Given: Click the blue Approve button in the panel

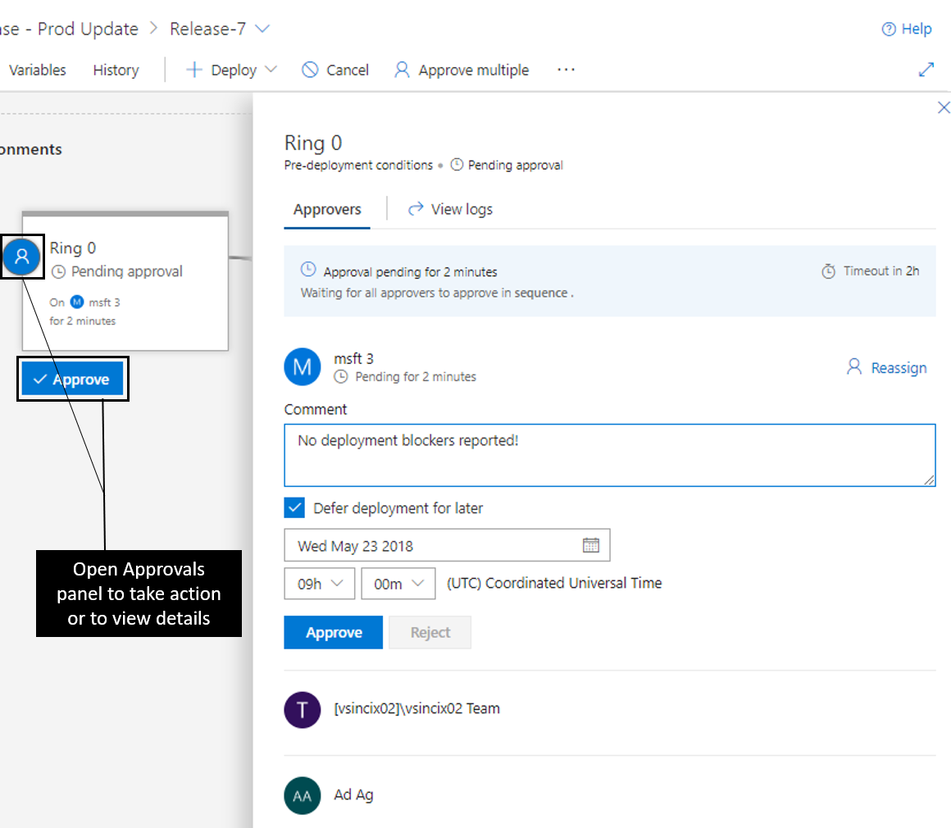Looking at the screenshot, I should coord(333,632).
